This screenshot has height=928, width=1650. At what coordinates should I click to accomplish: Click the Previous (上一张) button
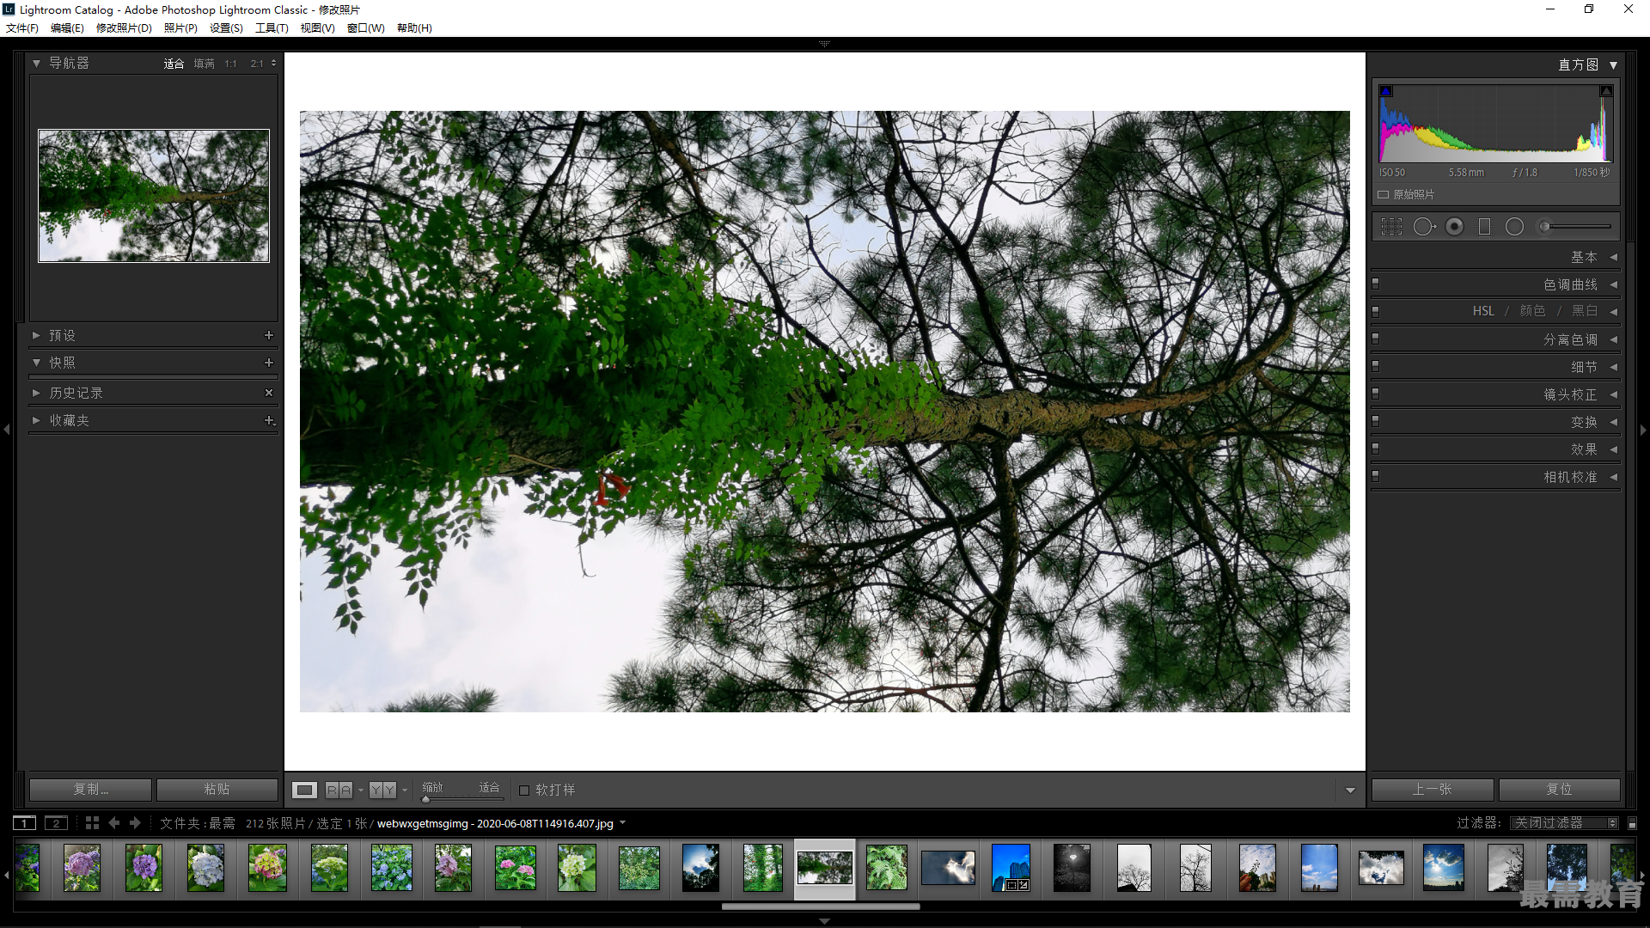click(1433, 790)
